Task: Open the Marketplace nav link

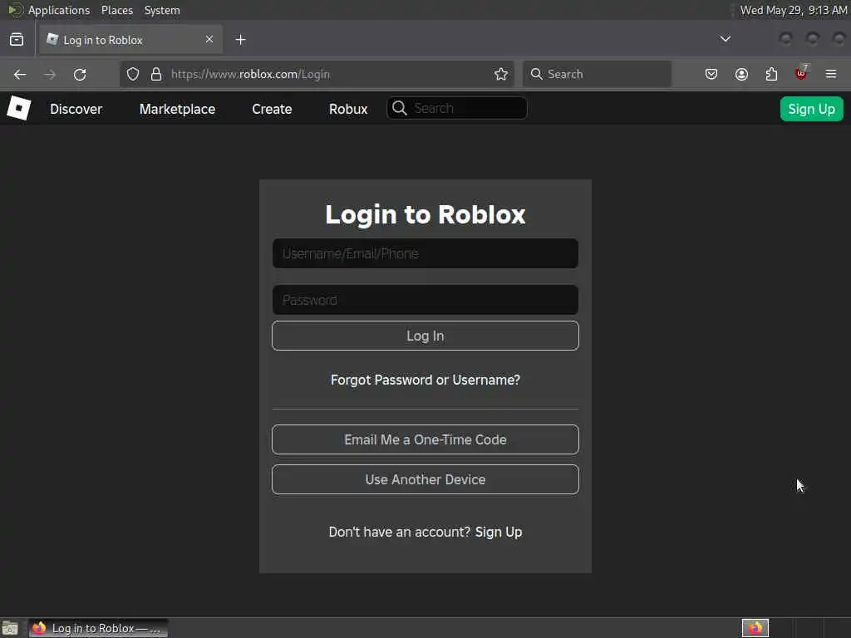Action: point(177,109)
